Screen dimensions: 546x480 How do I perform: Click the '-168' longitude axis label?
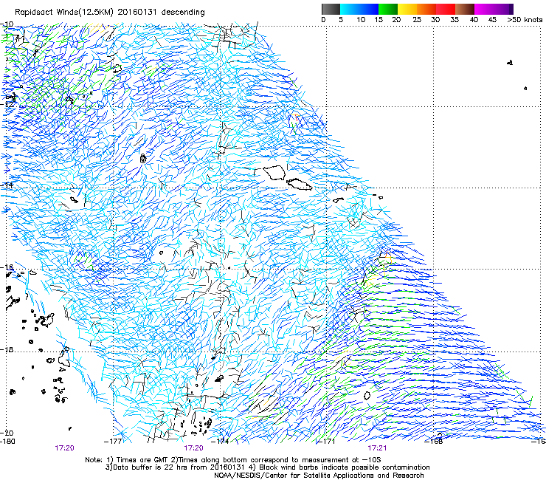[x=434, y=442]
